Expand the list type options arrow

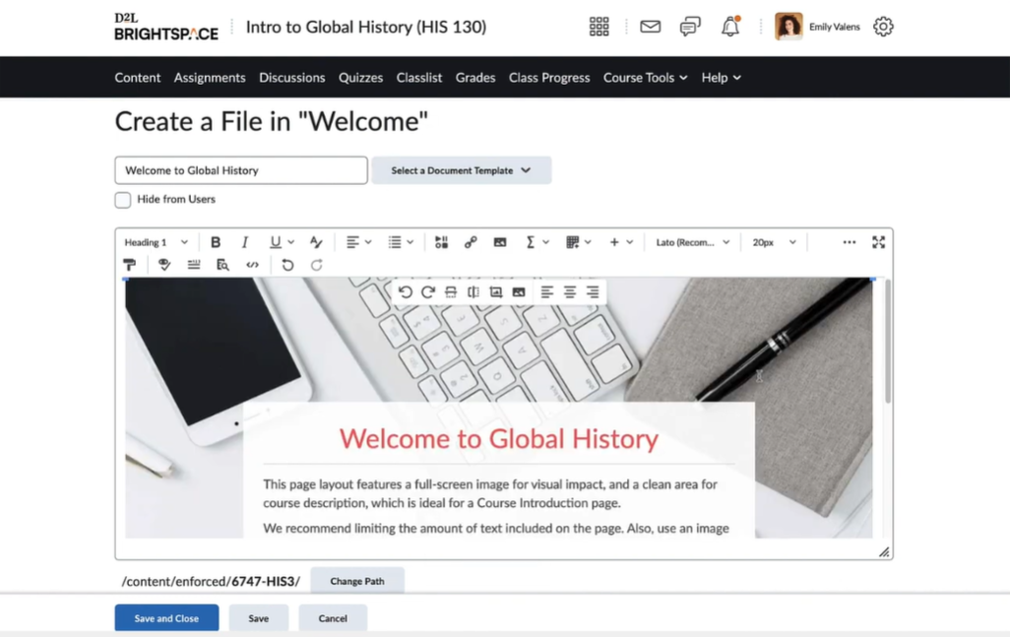[410, 242]
